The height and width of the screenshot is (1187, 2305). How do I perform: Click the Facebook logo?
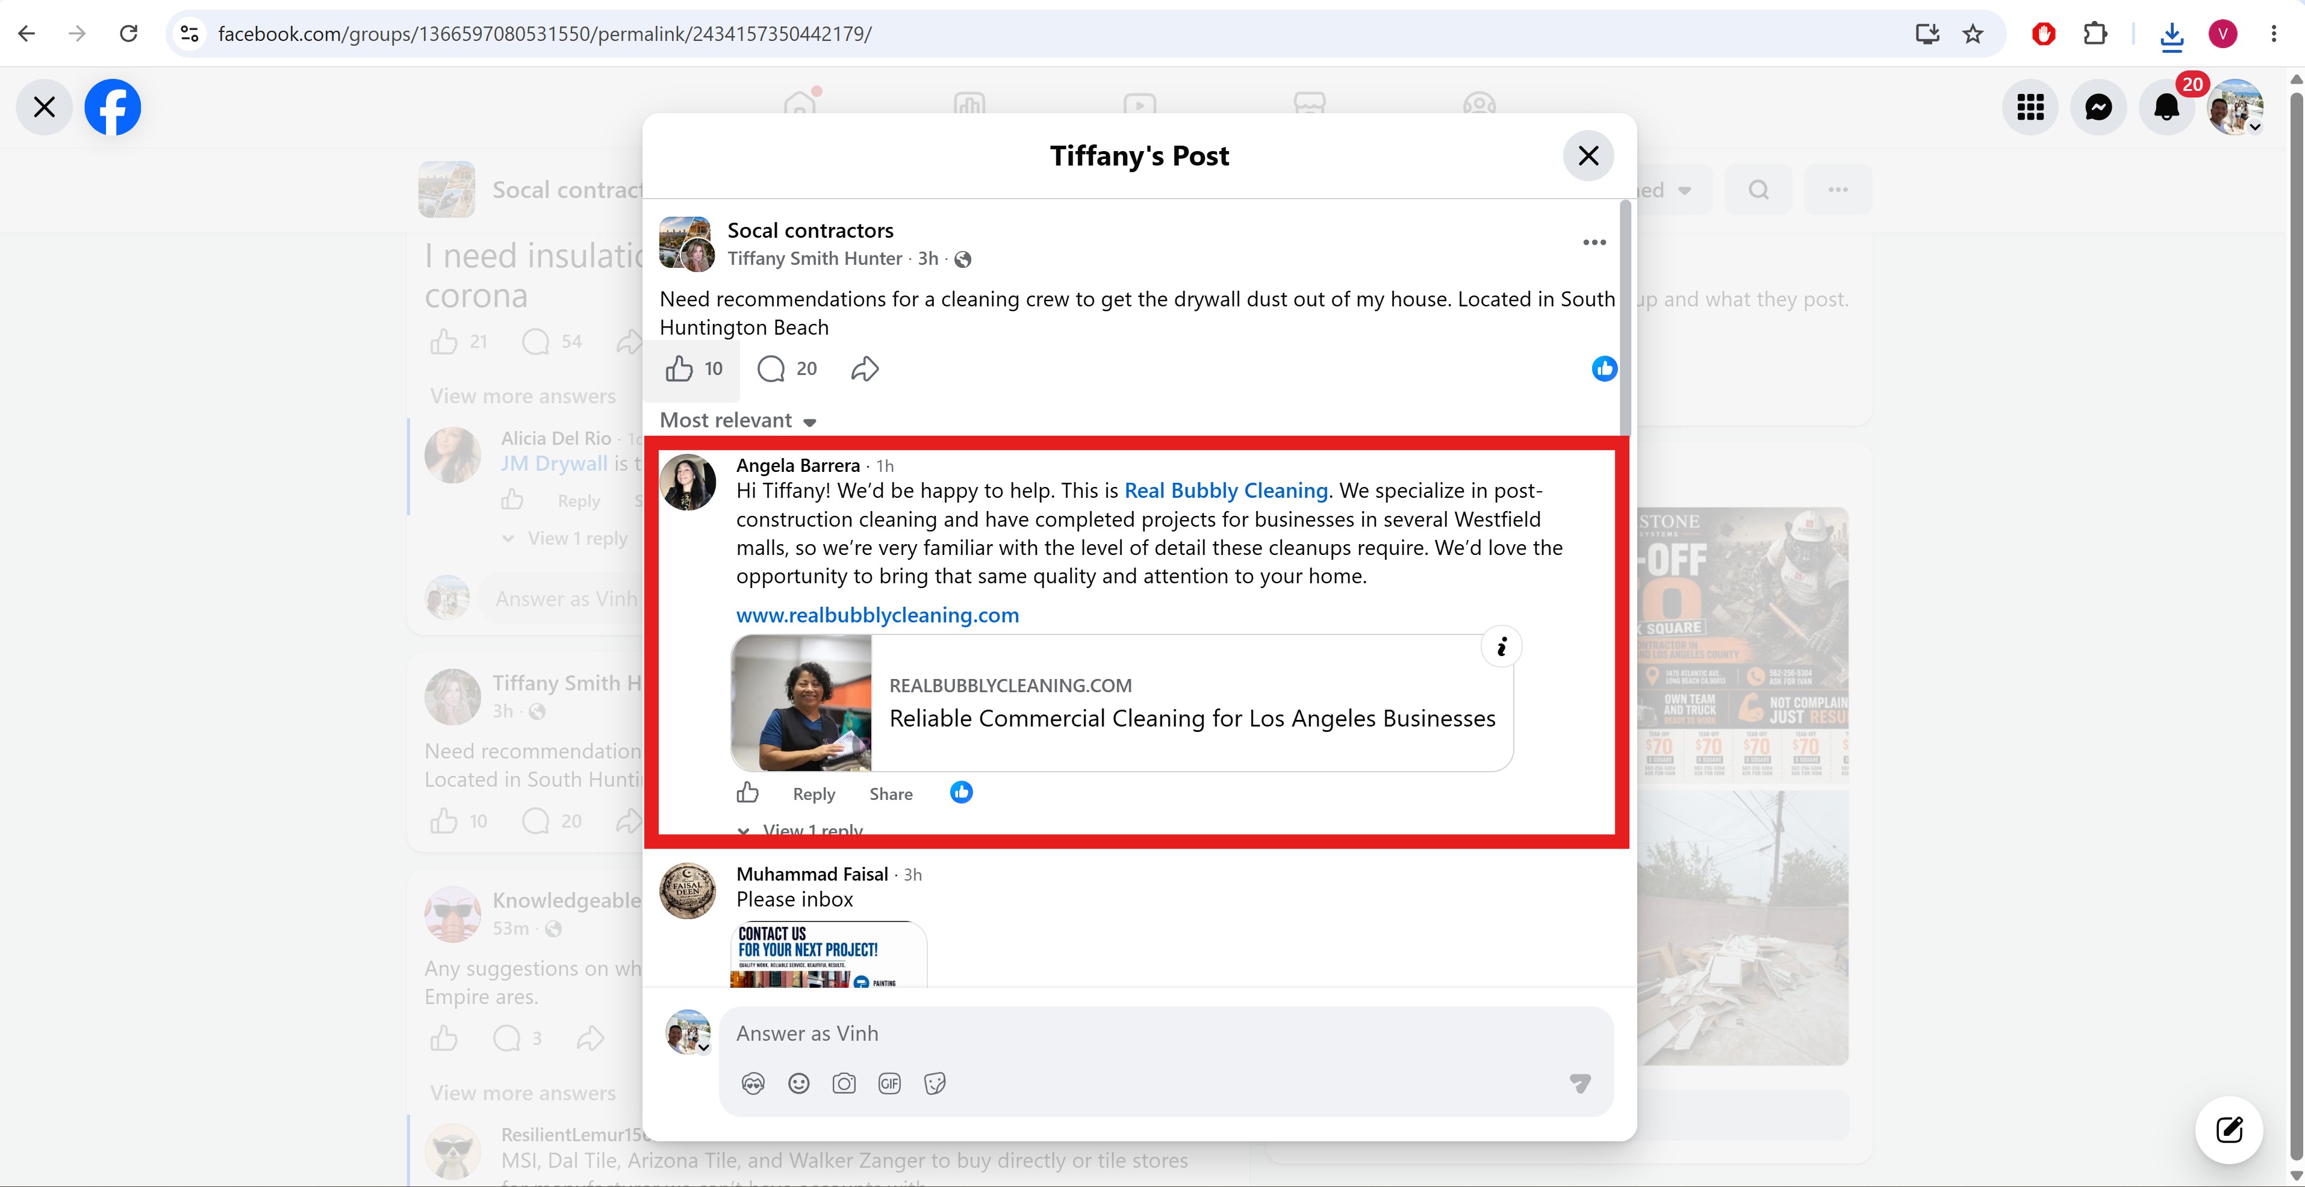click(x=113, y=107)
